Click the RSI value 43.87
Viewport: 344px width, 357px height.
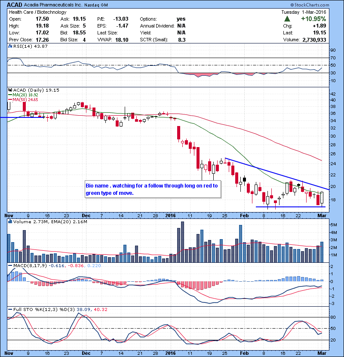tap(40, 46)
